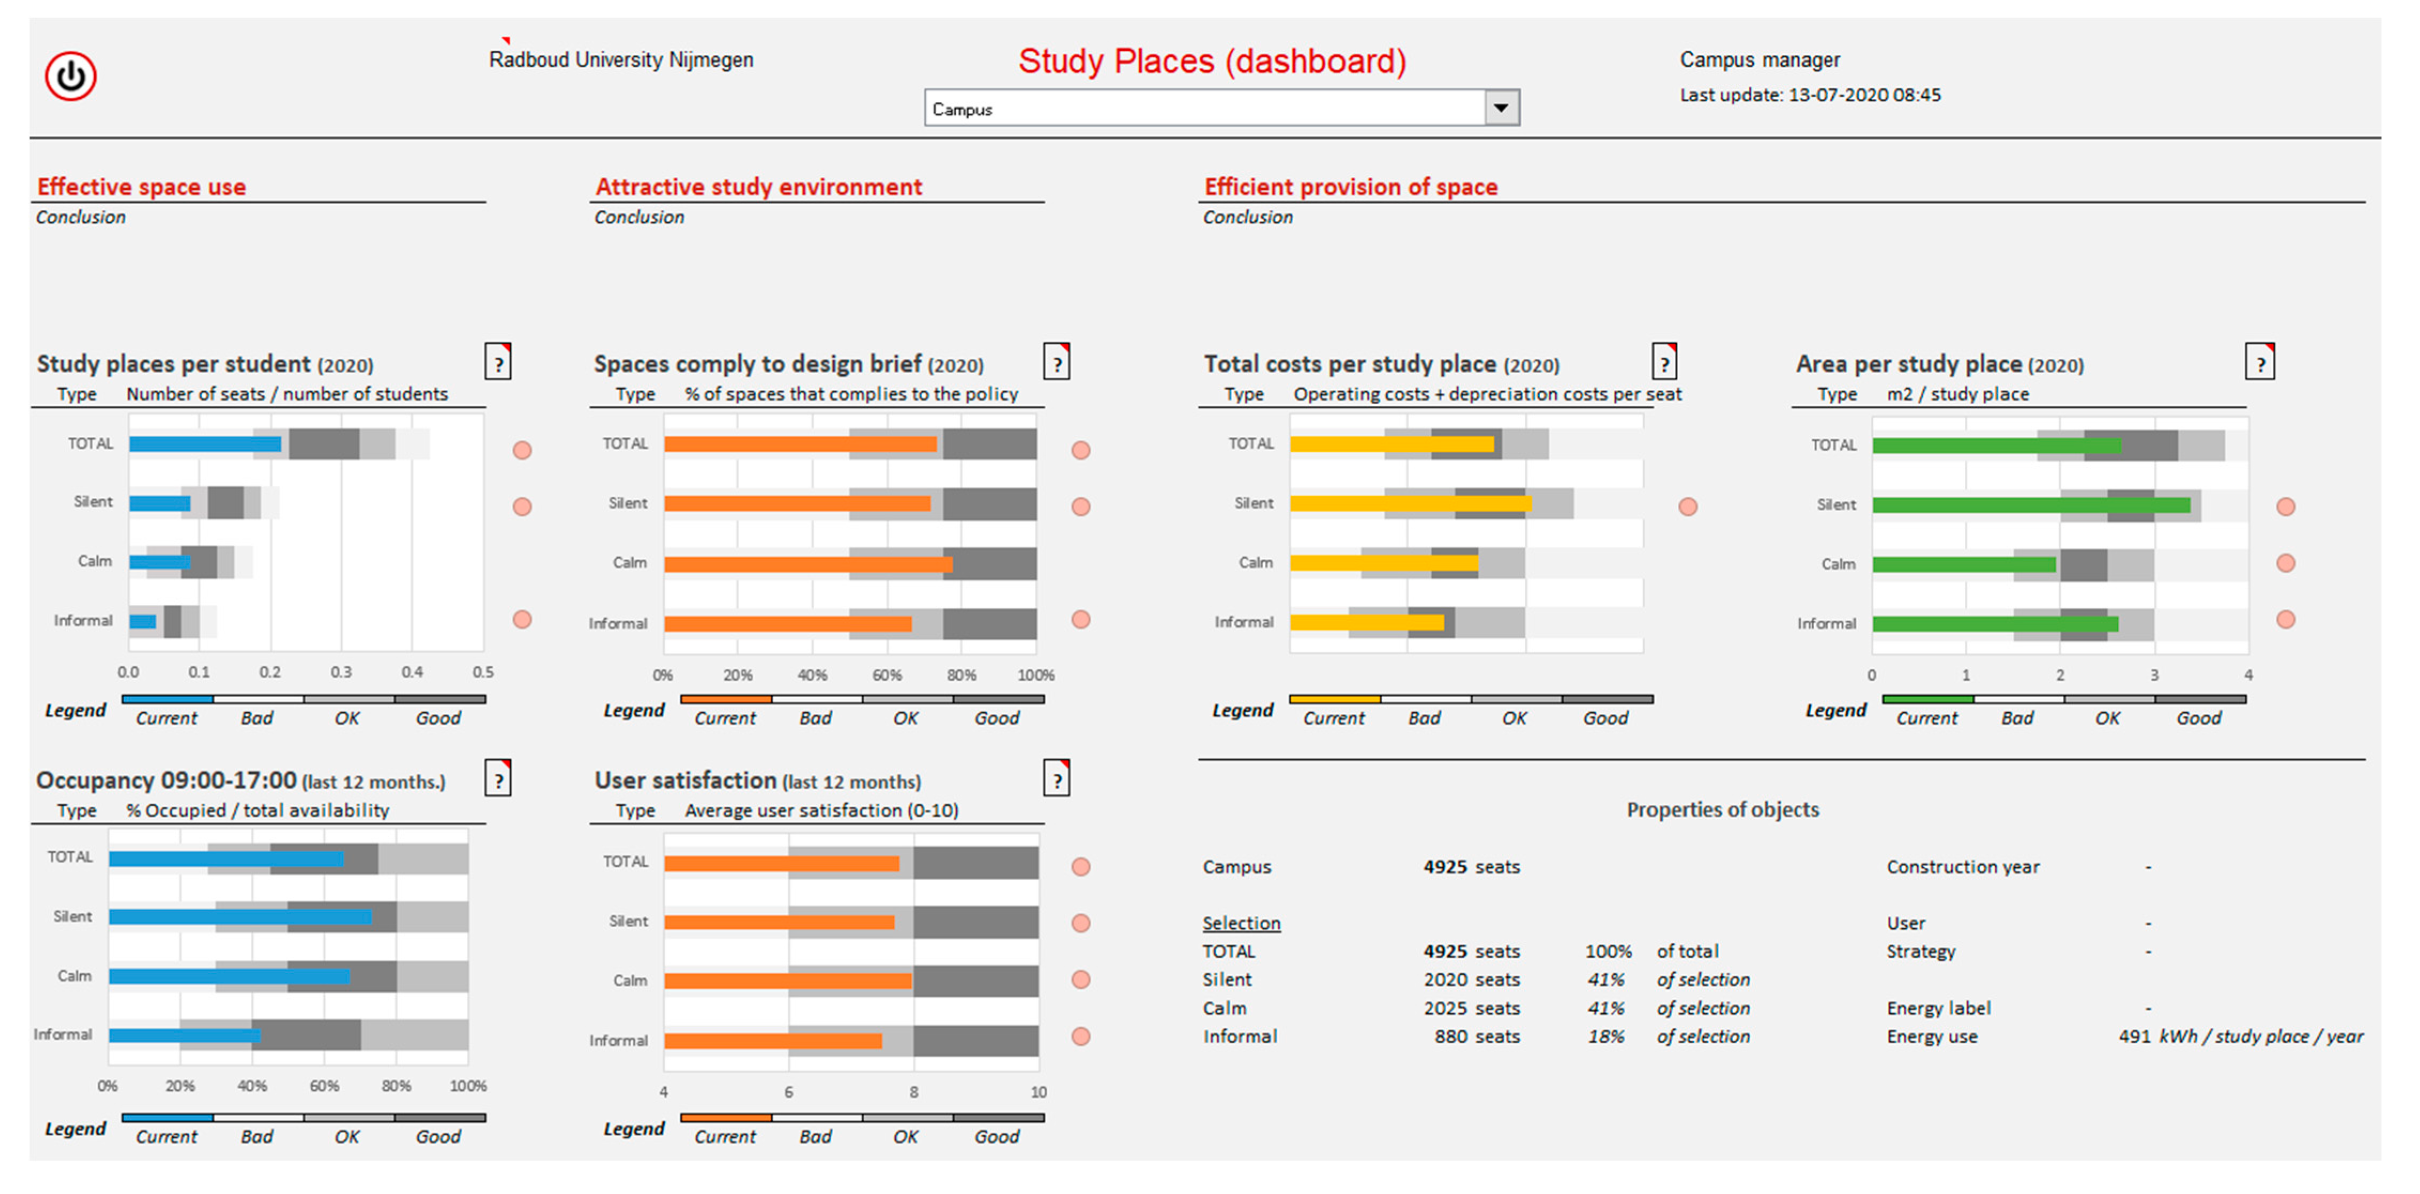Open help for Area per study place
This screenshot has width=2420, height=1194.
[x=2260, y=361]
